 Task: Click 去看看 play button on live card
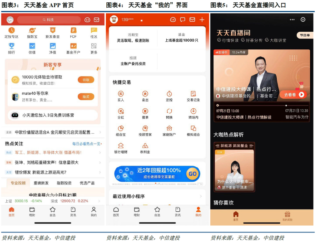[x=294, y=95]
